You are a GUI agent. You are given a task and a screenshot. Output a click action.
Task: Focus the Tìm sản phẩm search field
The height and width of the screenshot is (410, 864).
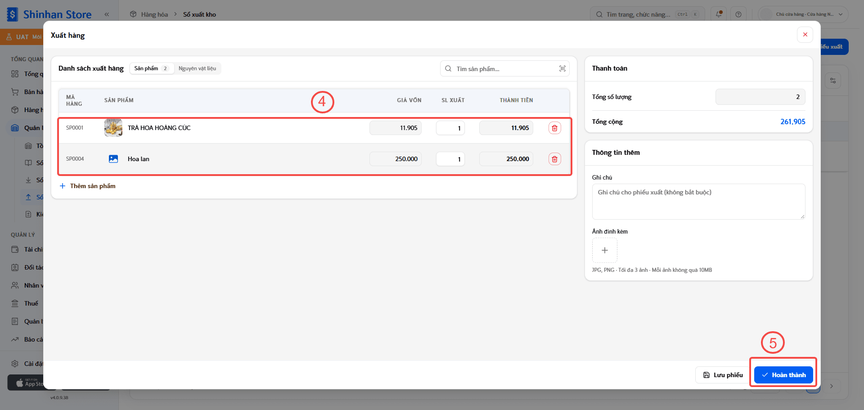coord(504,68)
